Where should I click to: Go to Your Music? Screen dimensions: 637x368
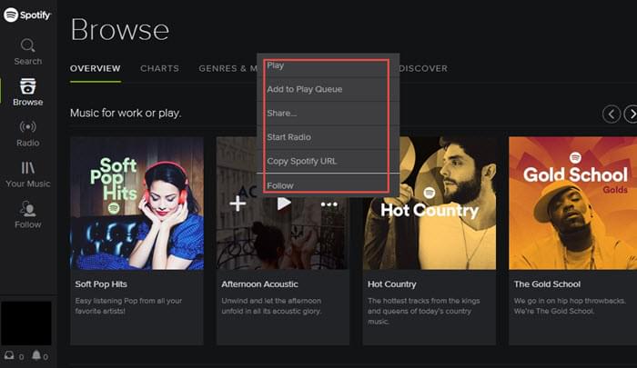coord(27,174)
